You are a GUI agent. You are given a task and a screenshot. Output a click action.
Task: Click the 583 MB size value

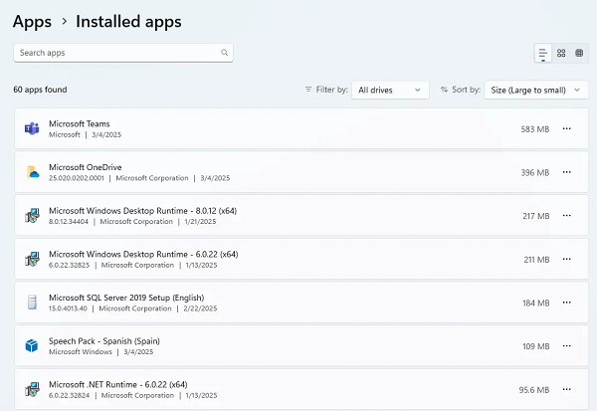pos(535,129)
